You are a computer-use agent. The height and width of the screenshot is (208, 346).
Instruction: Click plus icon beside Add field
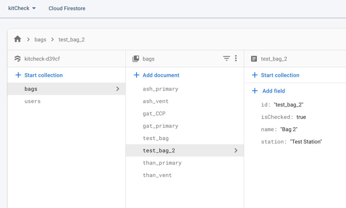click(255, 91)
